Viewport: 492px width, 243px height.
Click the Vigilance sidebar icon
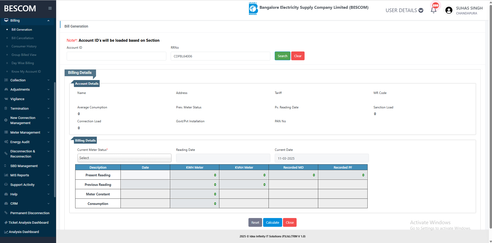coord(6,99)
